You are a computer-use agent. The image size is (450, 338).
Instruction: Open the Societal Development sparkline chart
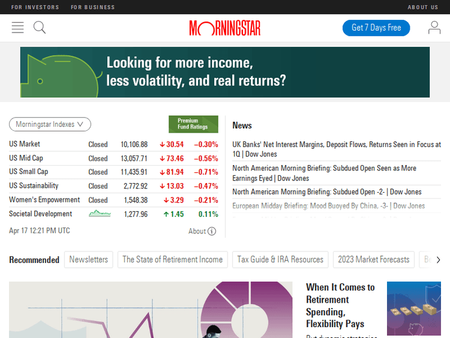(100, 214)
